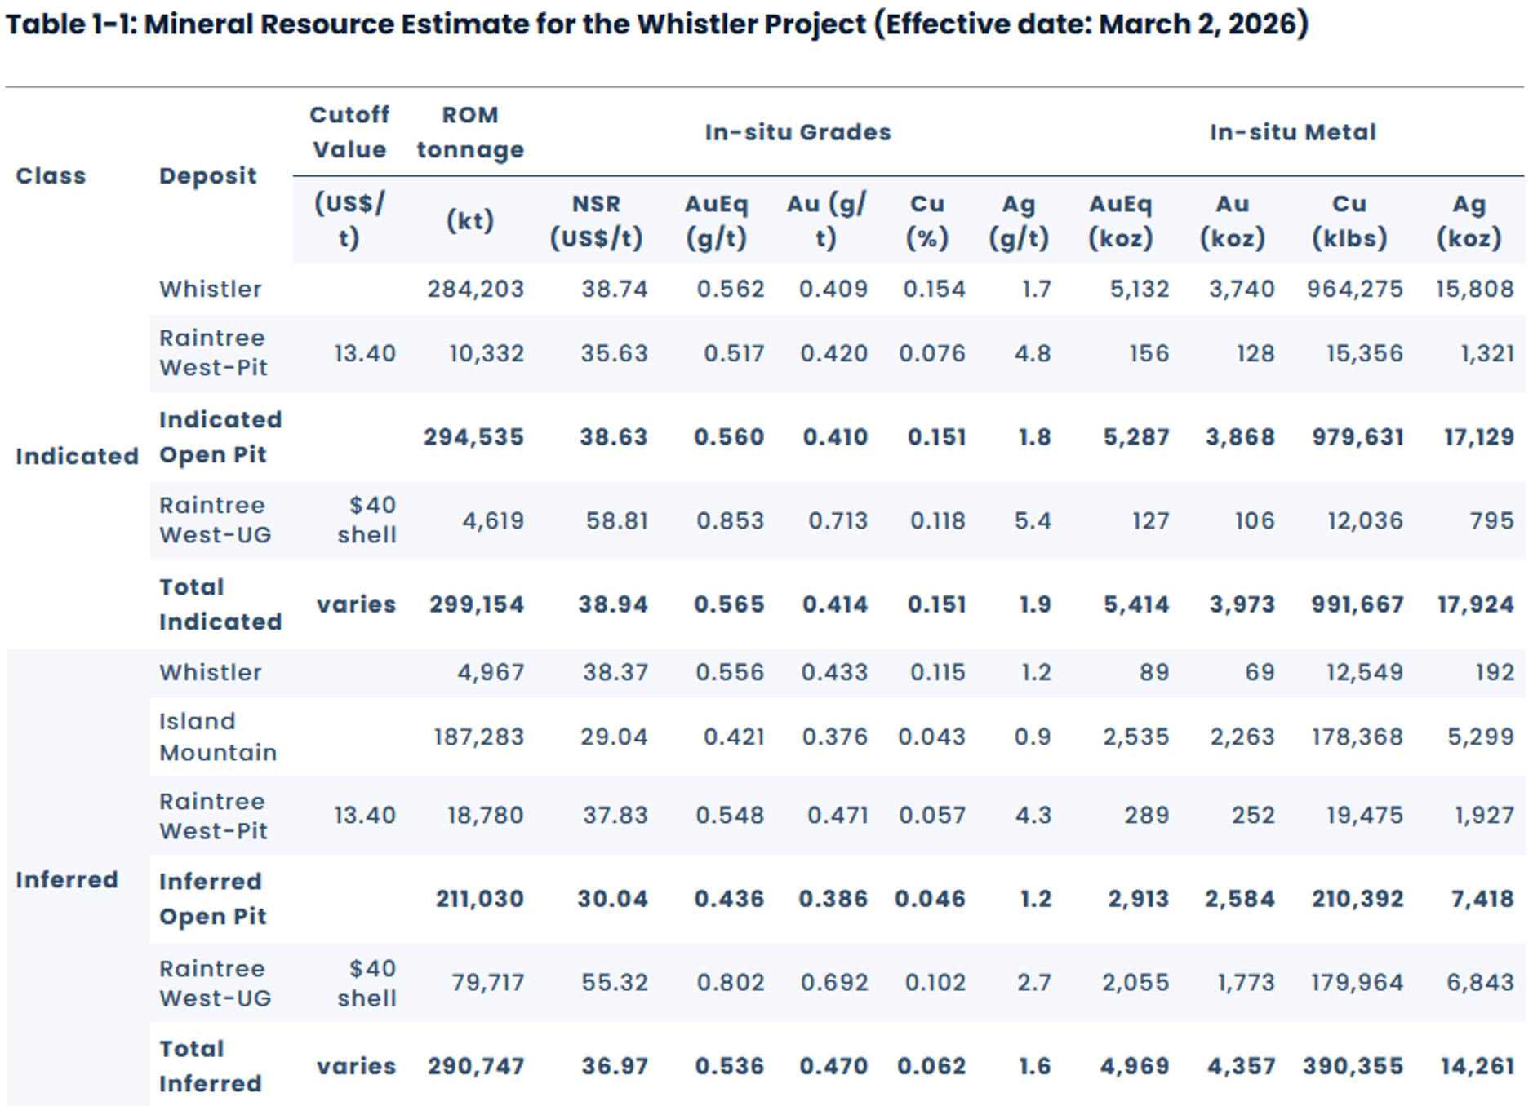Select Whistler tonnage value 284,203
The image size is (1533, 1106).
(x=475, y=289)
